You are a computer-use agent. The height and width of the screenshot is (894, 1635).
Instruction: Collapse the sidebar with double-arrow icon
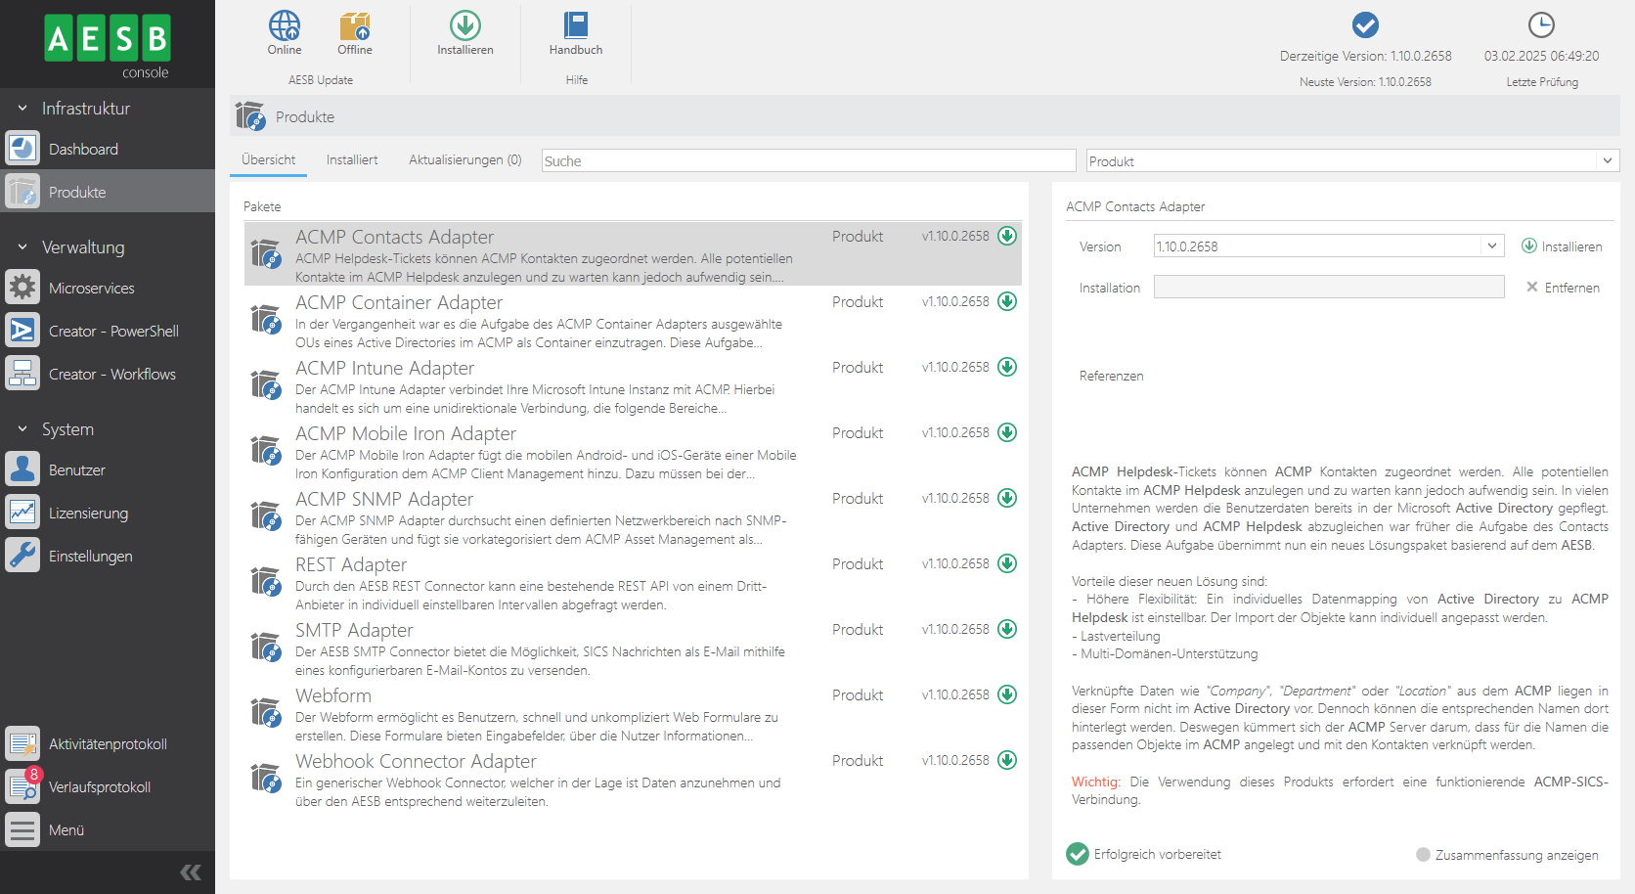tap(191, 872)
